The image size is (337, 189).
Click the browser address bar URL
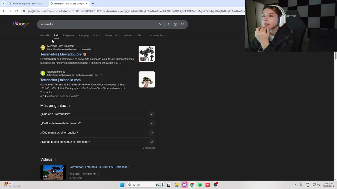click(x=136, y=11)
